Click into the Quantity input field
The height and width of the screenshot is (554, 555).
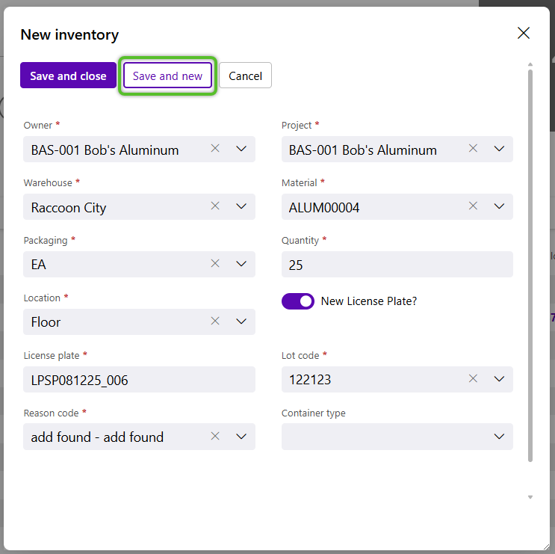coord(397,264)
